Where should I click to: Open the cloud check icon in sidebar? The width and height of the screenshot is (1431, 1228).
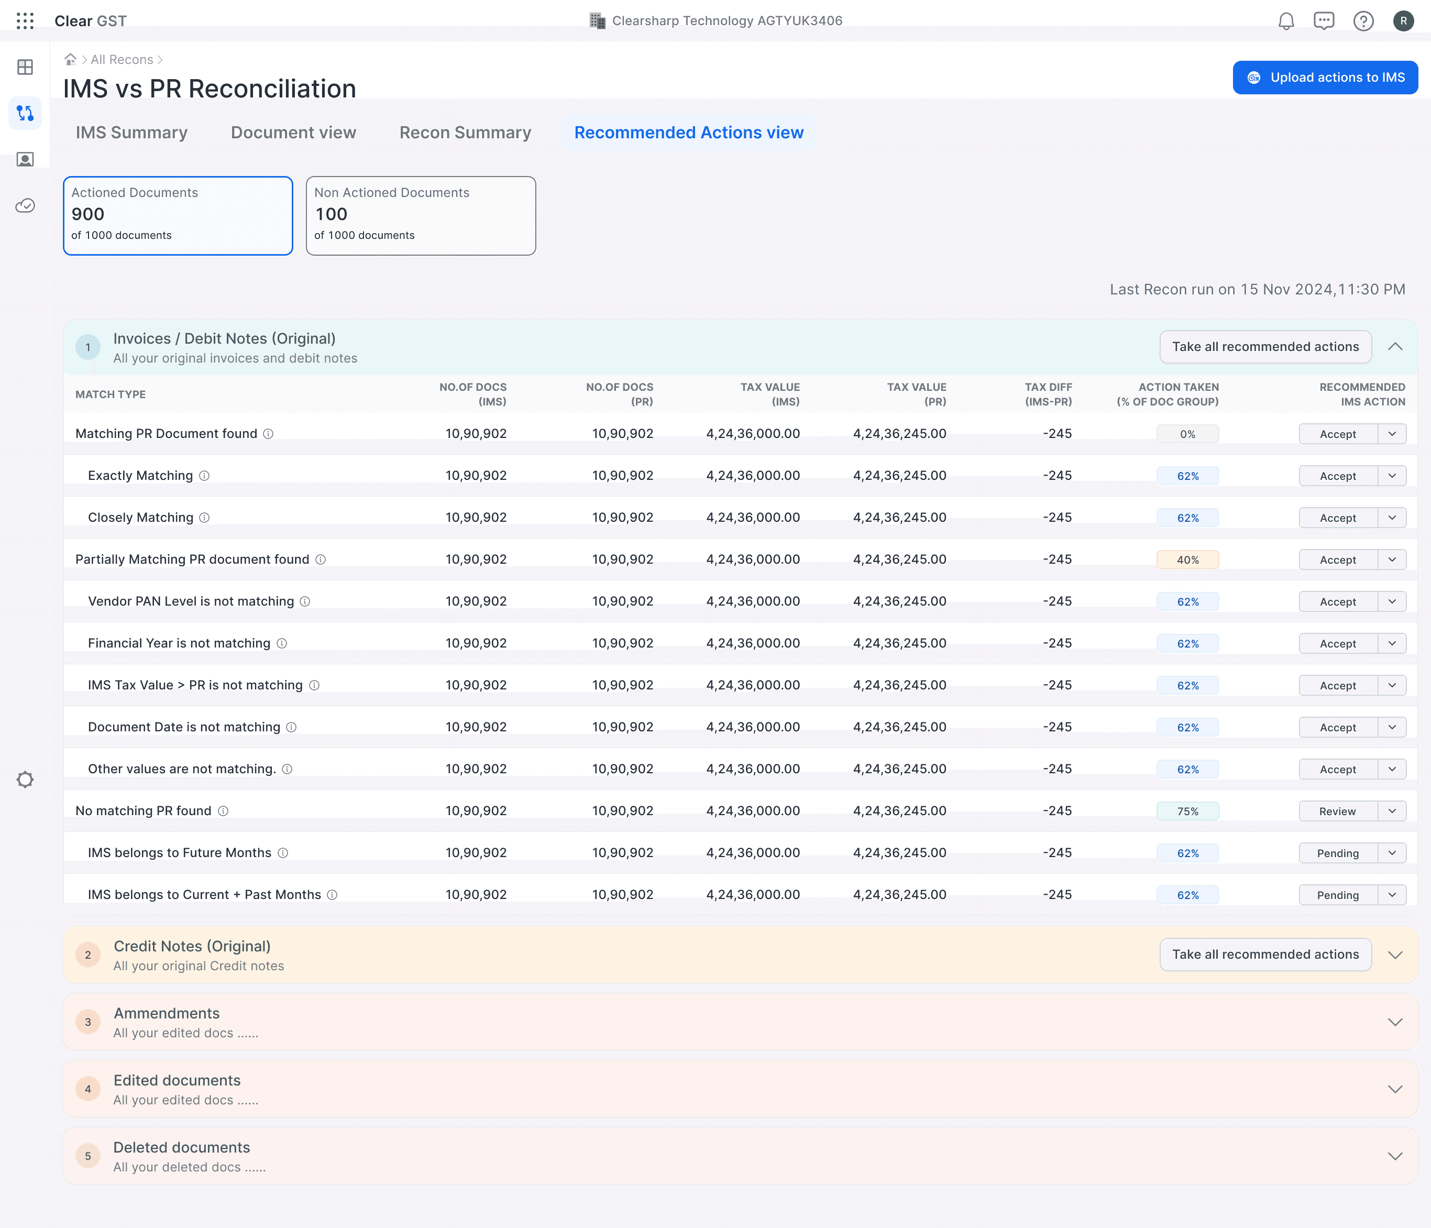point(25,206)
